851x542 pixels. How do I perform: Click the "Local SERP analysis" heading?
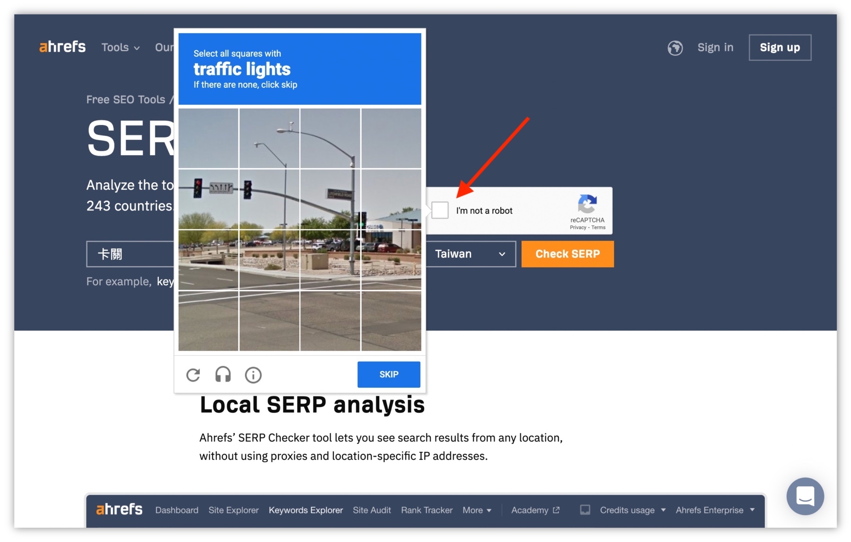click(312, 405)
